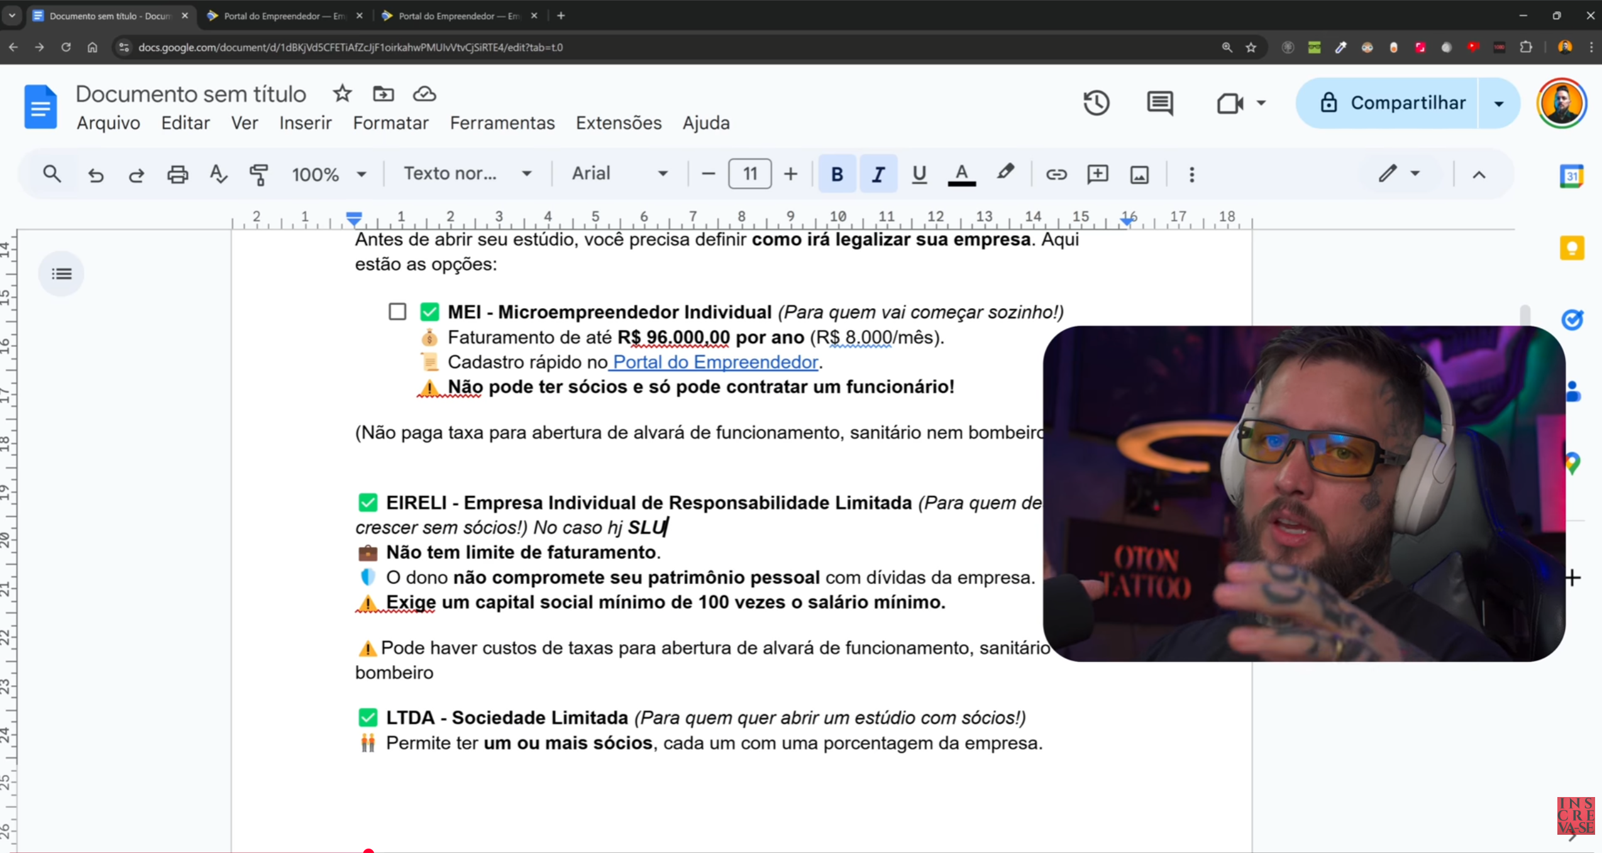This screenshot has width=1602, height=853.
Task: Click the undo arrow in toolbar
Action: click(96, 174)
